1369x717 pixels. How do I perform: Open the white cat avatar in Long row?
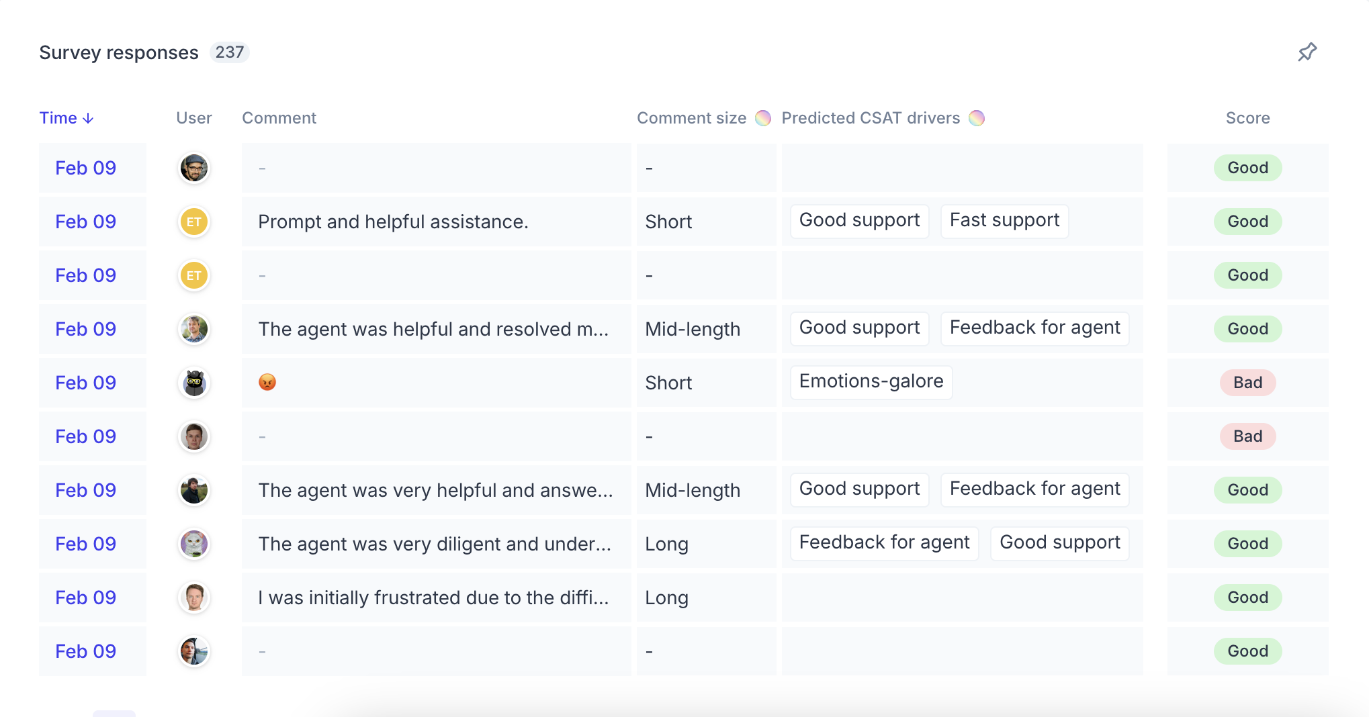pos(194,544)
